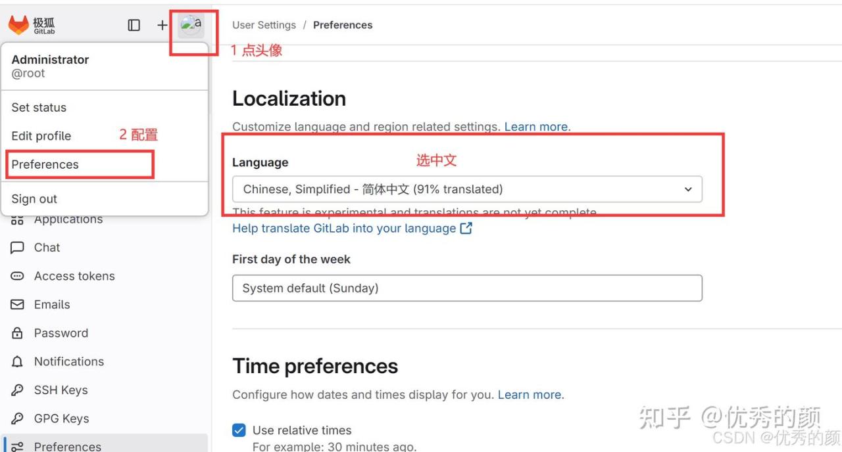Click the Chat speech bubble icon
This screenshot has height=452, width=842.
tap(18, 248)
